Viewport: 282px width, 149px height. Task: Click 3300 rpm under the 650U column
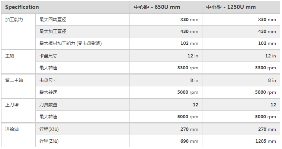click(x=188, y=68)
